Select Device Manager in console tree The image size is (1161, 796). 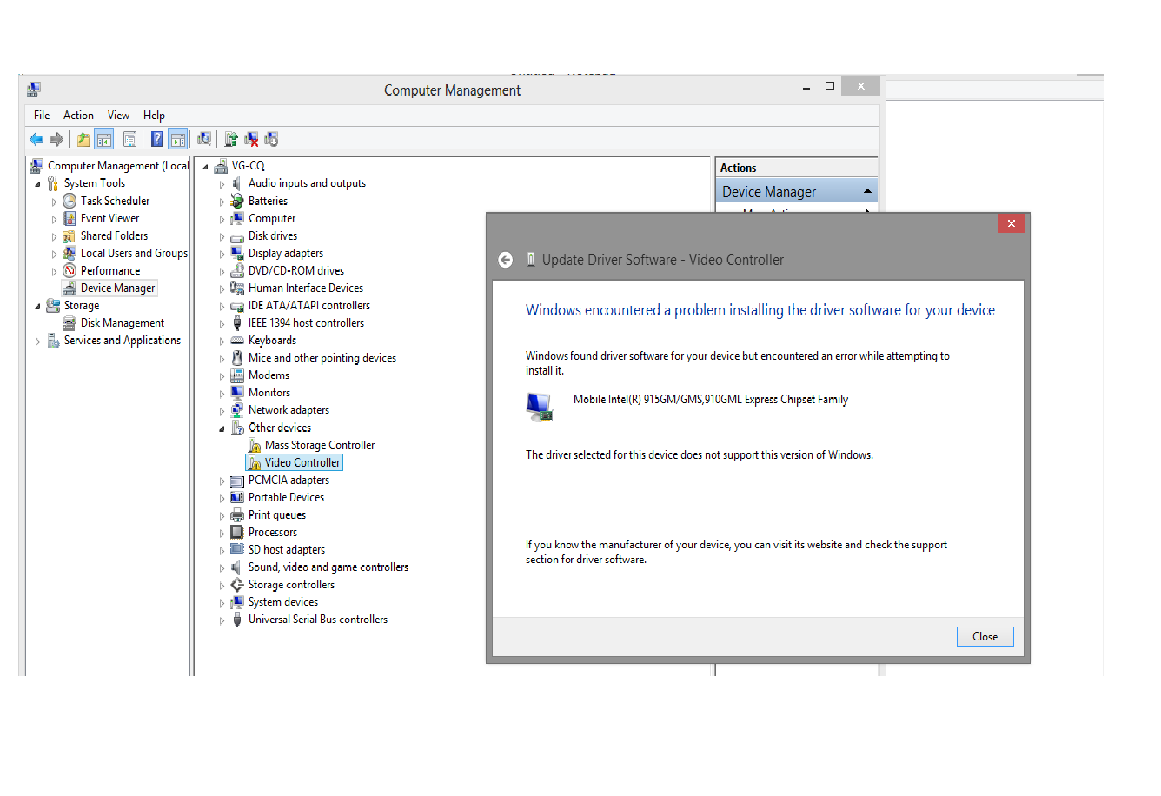click(117, 288)
